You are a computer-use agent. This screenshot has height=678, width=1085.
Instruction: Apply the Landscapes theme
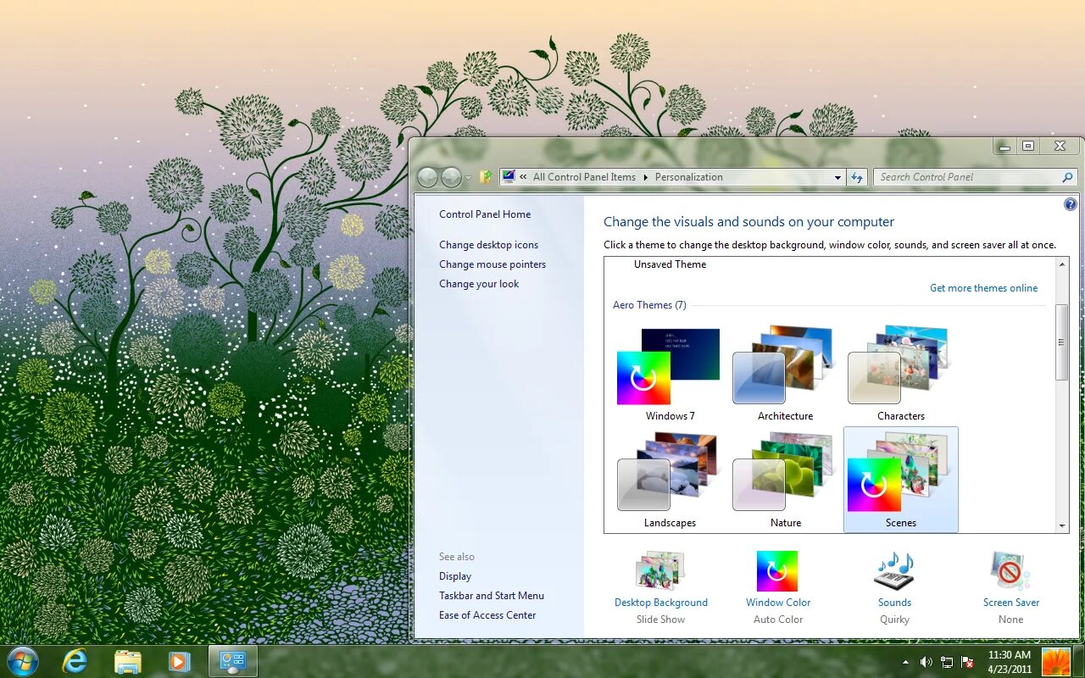[670, 480]
